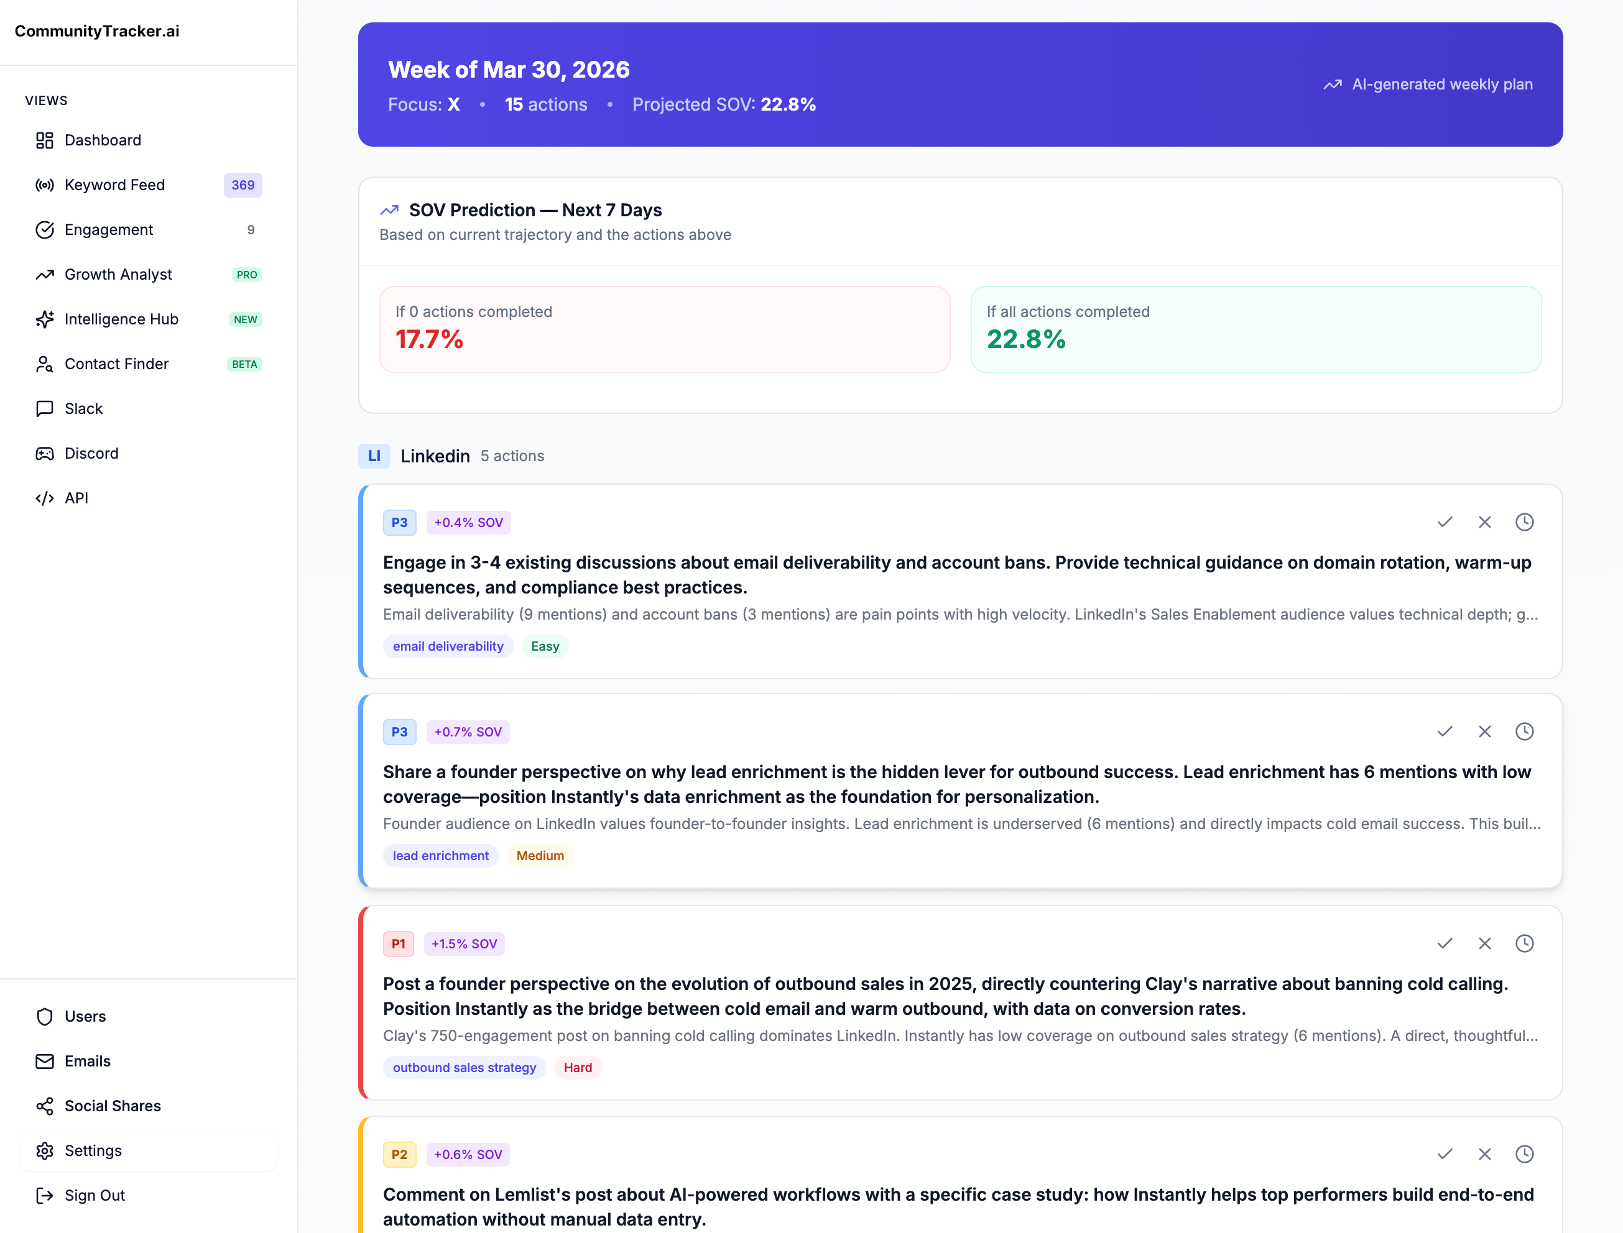1623x1233 pixels.
Task: Click the Easy difficulty tag
Action: [x=545, y=646]
